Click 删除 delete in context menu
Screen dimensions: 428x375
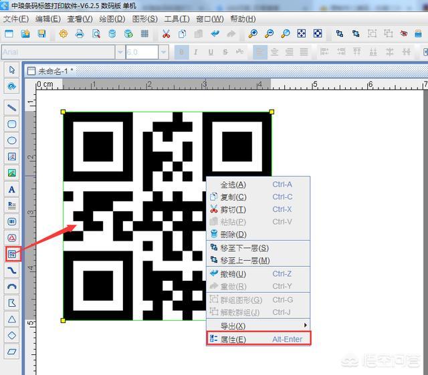(233, 235)
